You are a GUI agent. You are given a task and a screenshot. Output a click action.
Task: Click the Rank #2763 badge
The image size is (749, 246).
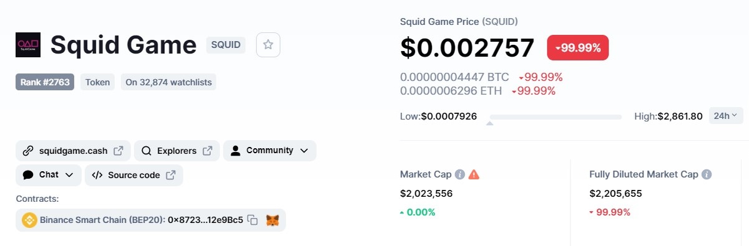click(45, 82)
